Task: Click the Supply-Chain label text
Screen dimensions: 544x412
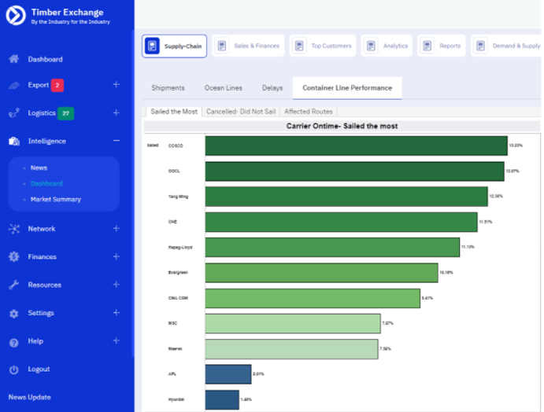Action: (183, 46)
